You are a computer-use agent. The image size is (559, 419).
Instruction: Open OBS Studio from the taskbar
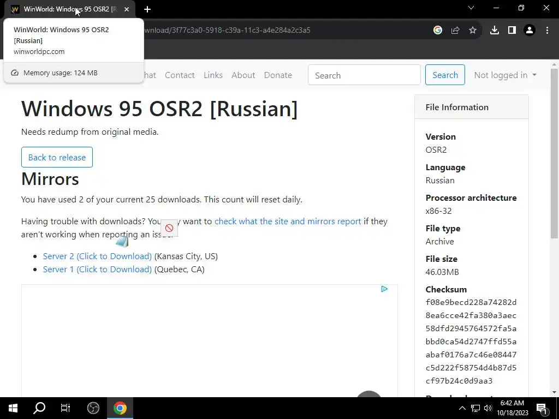[93, 408]
